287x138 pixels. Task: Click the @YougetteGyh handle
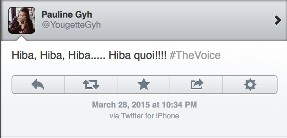click(x=71, y=25)
